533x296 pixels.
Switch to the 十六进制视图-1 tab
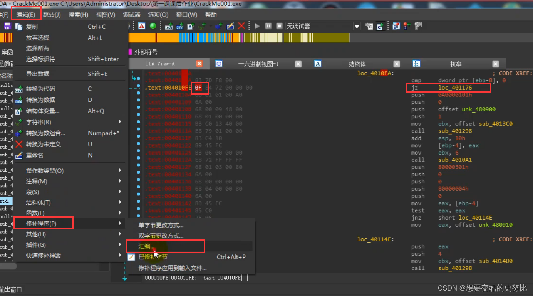tap(258, 64)
